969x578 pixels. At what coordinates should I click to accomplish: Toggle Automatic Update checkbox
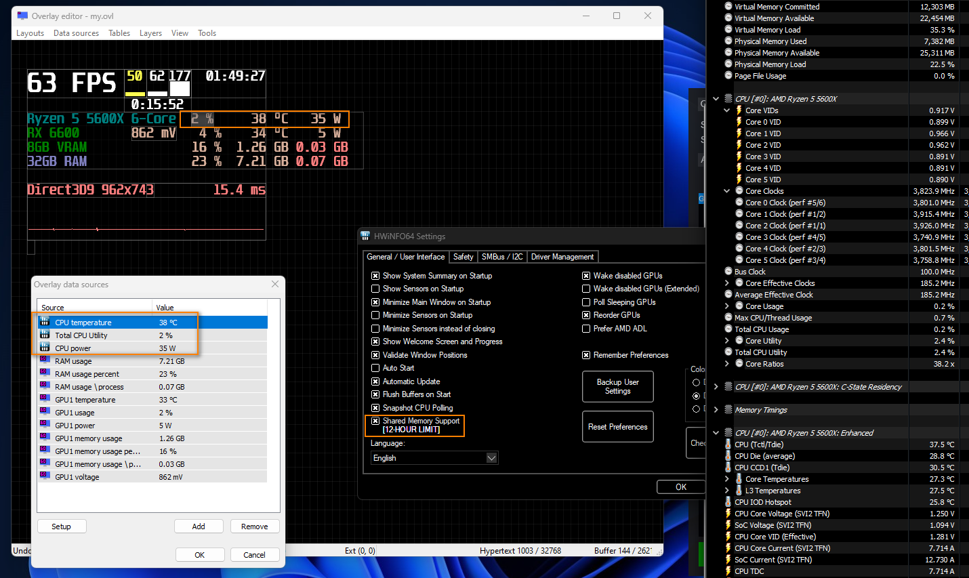pyautogui.click(x=375, y=381)
